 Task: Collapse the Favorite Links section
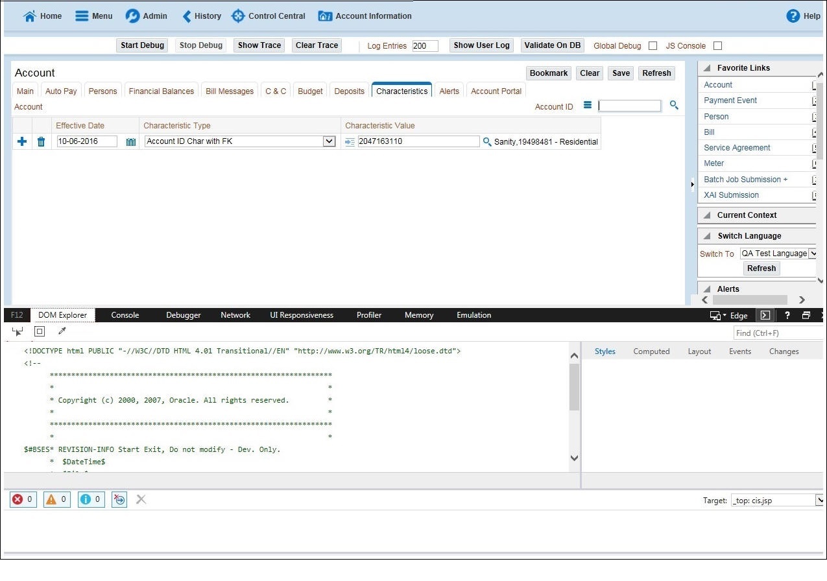click(706, 67)
